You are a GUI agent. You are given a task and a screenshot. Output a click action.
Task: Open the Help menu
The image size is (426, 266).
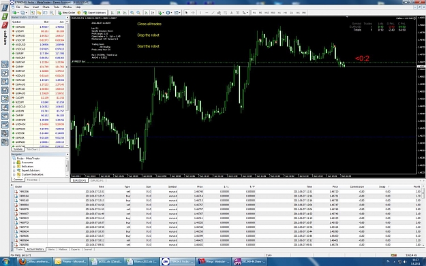[78, 7]
